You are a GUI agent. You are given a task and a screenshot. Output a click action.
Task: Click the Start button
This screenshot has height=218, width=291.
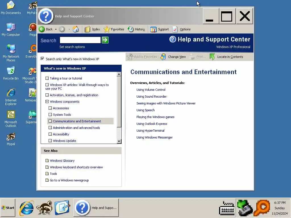point(8,208)
